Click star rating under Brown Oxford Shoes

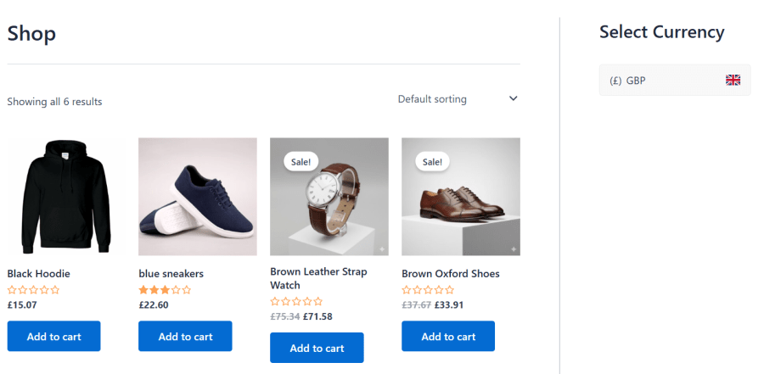428,290
